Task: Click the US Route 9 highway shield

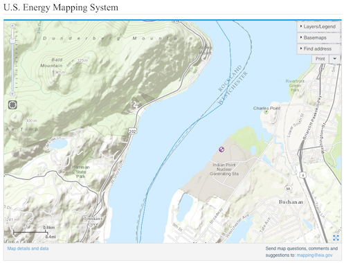Action: (303, 175)
